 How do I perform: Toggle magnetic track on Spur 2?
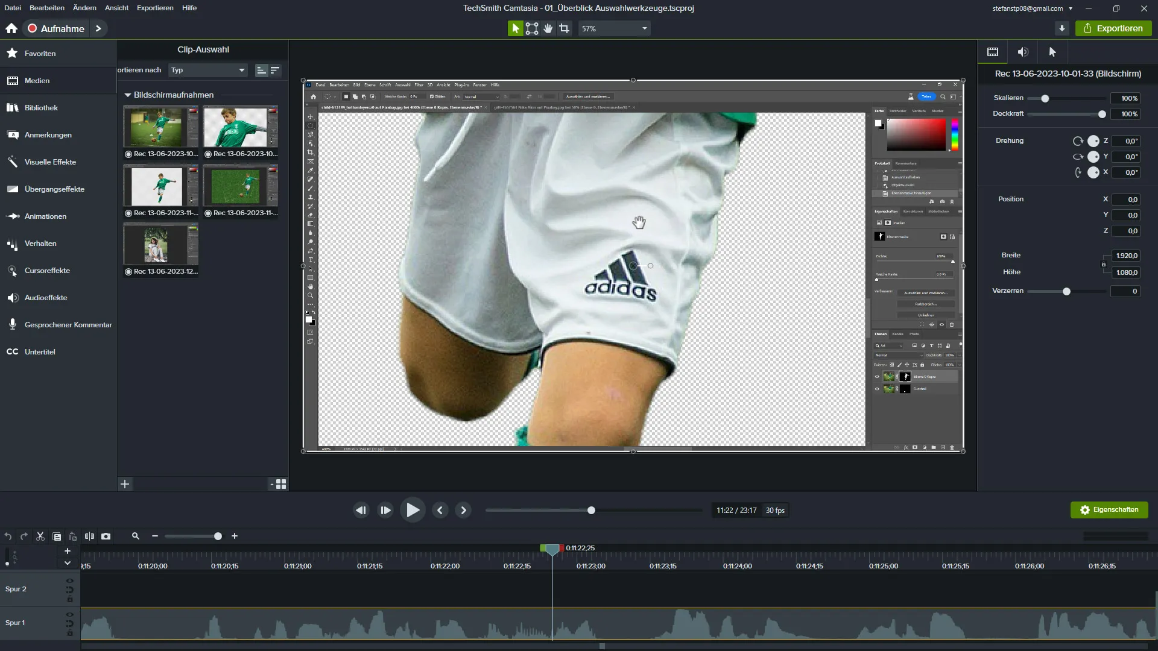click(69, 590)
